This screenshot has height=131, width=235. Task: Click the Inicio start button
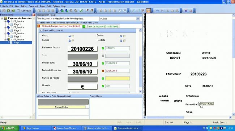click(9, 128)
